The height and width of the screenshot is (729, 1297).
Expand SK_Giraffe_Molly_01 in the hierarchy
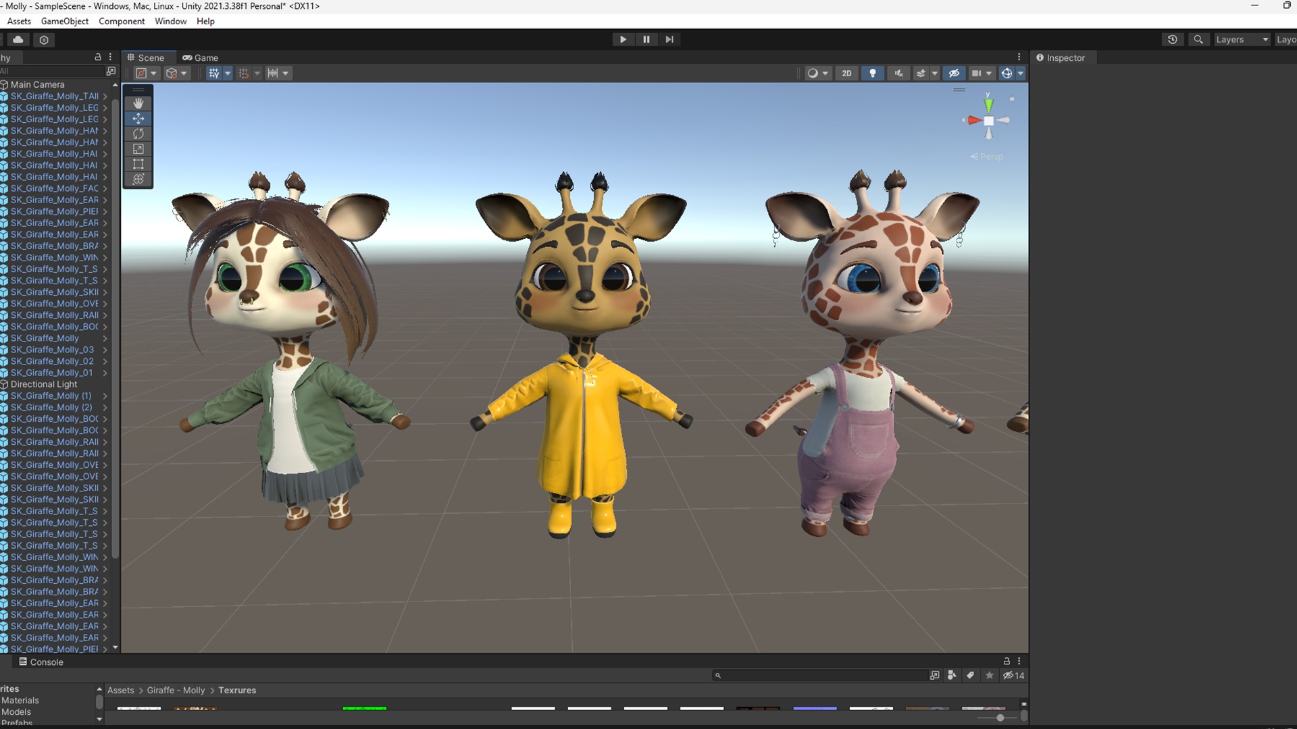[x=105, y=373]
